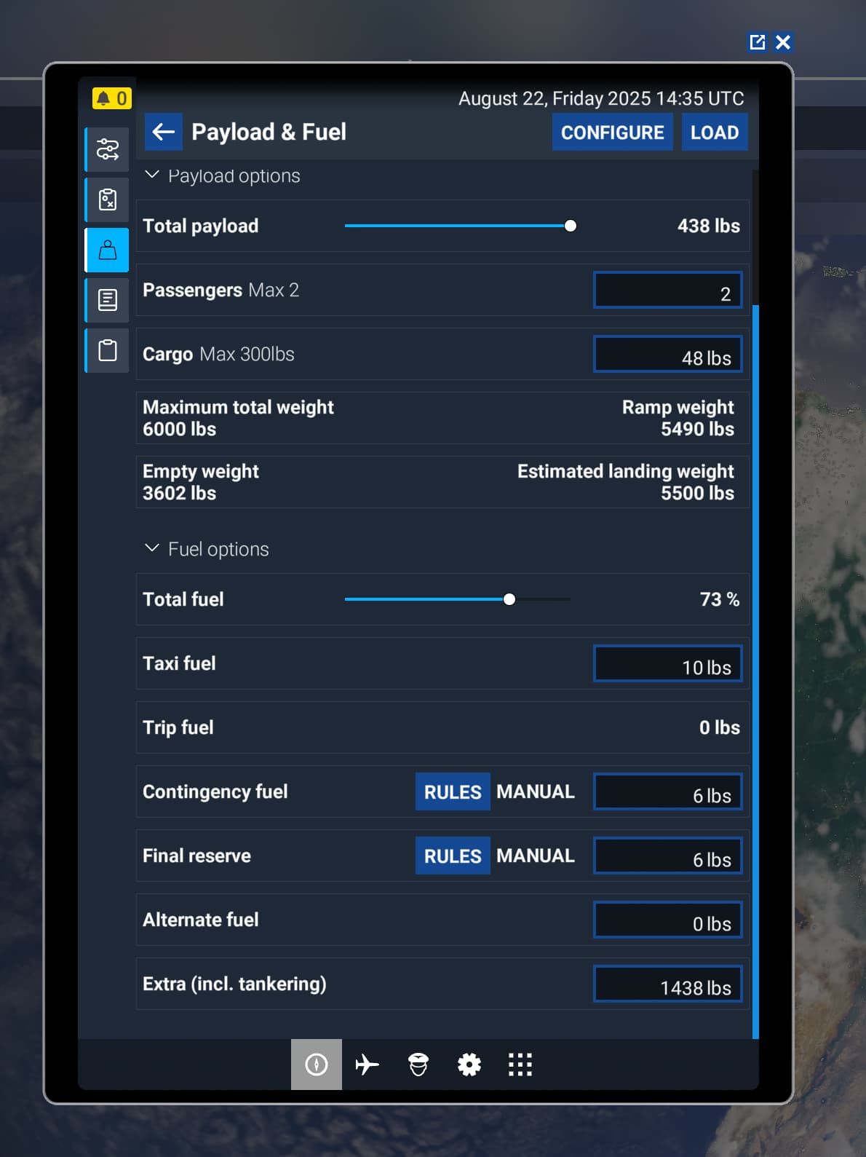Adjust the Total payload slider handle
The image size is (866, 1157).
pos(571,226)
